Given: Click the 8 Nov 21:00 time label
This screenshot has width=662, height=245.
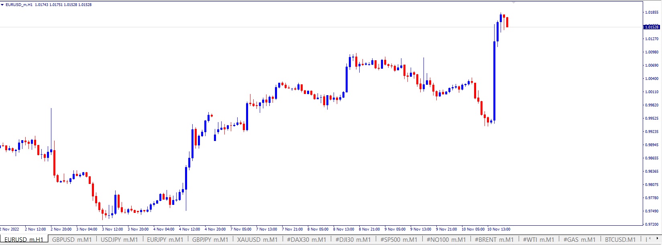Looking at the screenshot, I should (369, 229).
